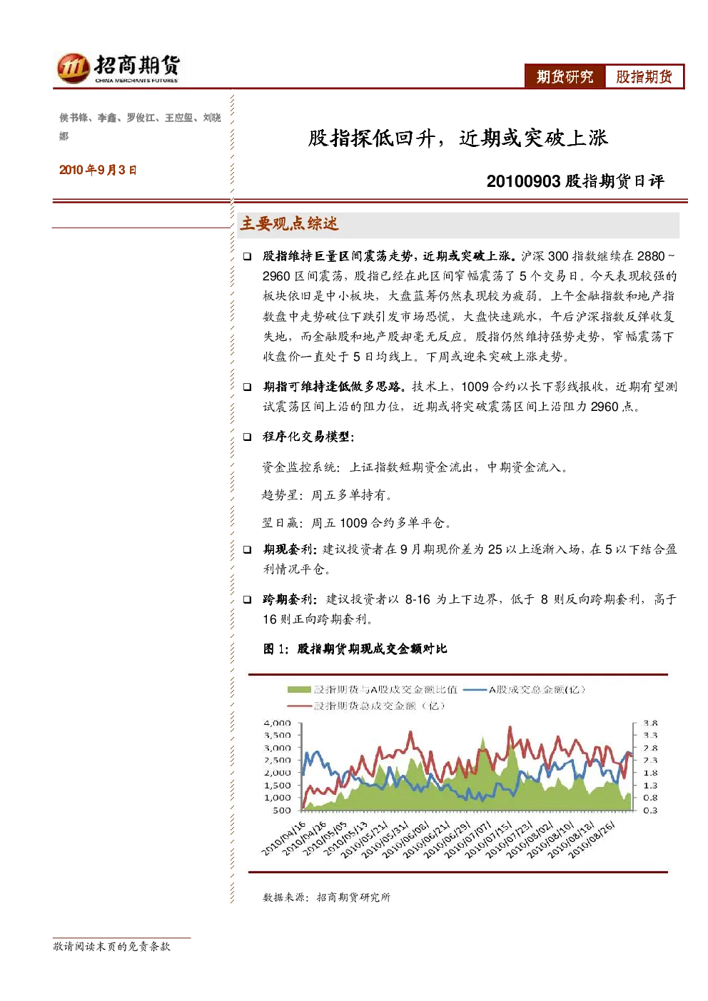Screen dimensions: 708x1001
Task: Click the author names list
Action: pos(140,126)
